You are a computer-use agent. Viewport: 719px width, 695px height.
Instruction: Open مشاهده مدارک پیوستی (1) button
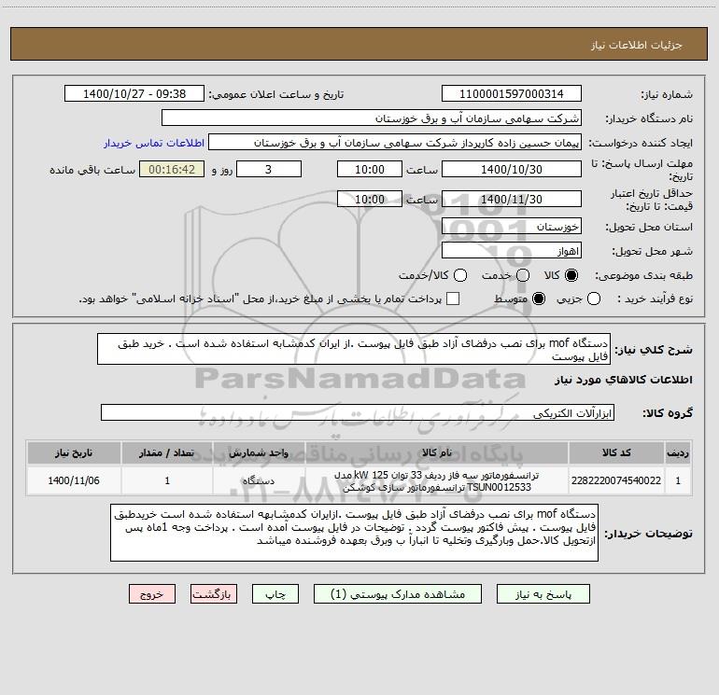tap(398, 594)
